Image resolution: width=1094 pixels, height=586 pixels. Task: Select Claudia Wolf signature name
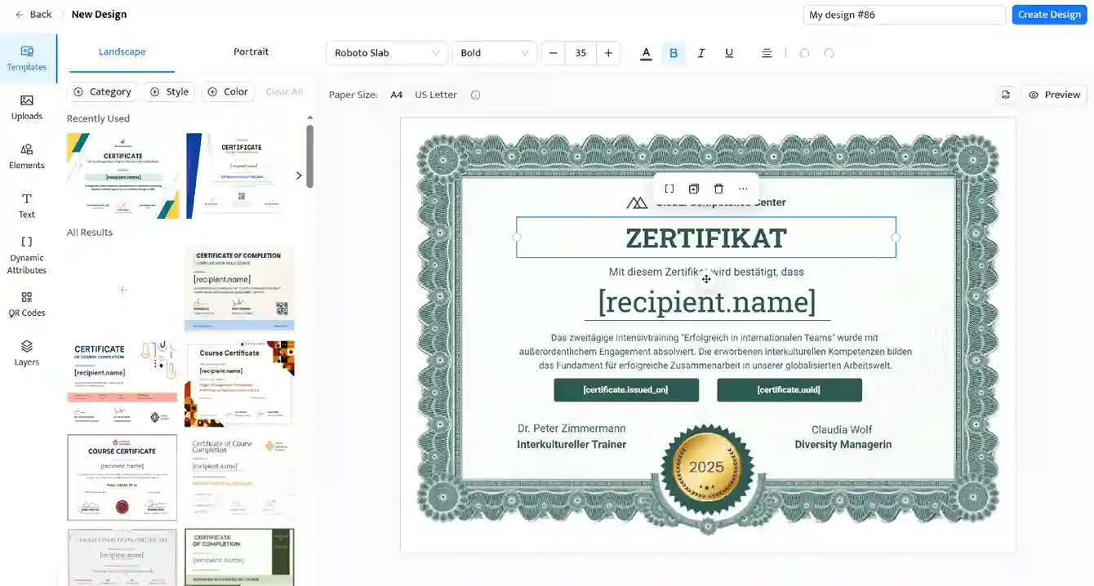842,430
